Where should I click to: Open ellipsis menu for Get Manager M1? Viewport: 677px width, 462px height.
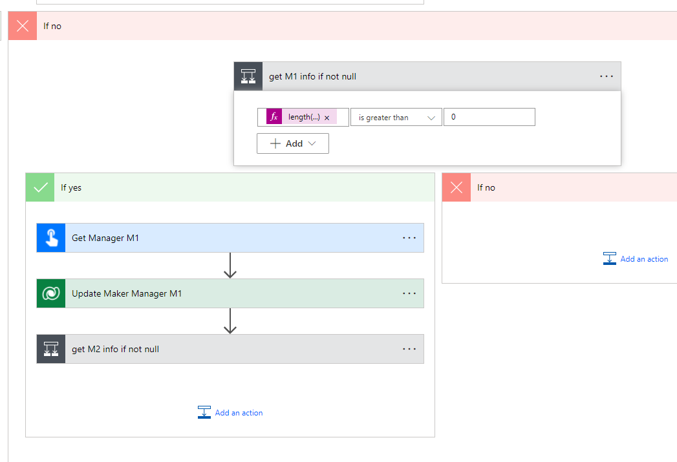point(409,238)
